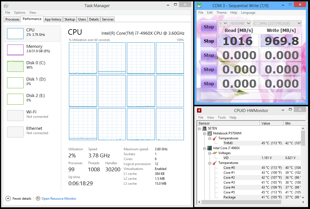Open the Theme menu in CrystalDiskMark
This screenshot has height=209, width=310.
[221, 13]
